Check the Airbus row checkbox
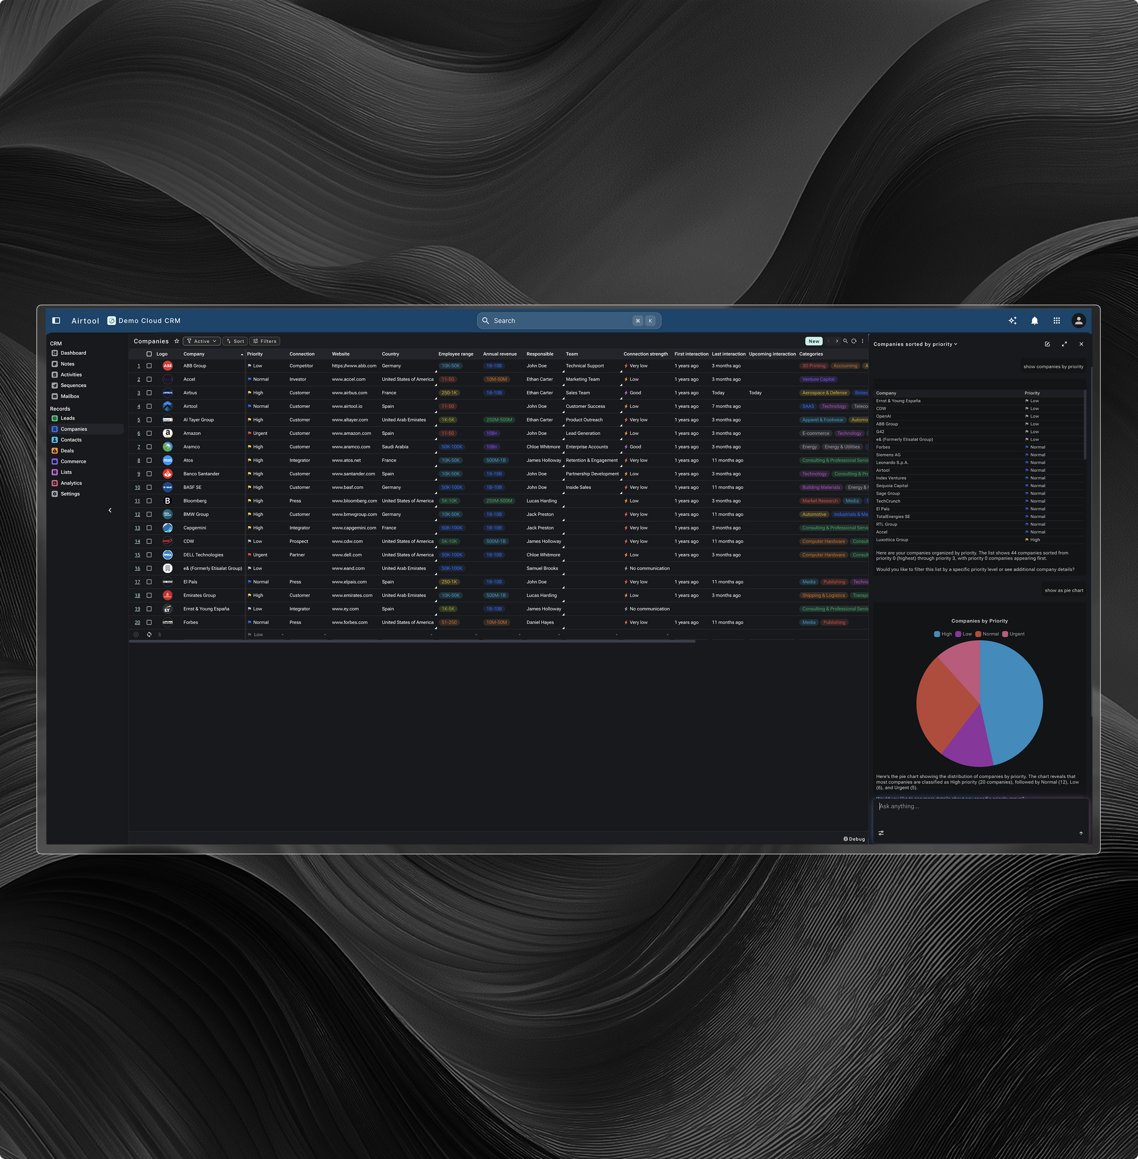 (149, 392)
